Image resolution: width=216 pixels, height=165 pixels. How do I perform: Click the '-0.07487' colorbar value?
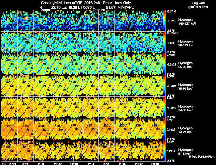pyautogui.click(x=172, y=33)
